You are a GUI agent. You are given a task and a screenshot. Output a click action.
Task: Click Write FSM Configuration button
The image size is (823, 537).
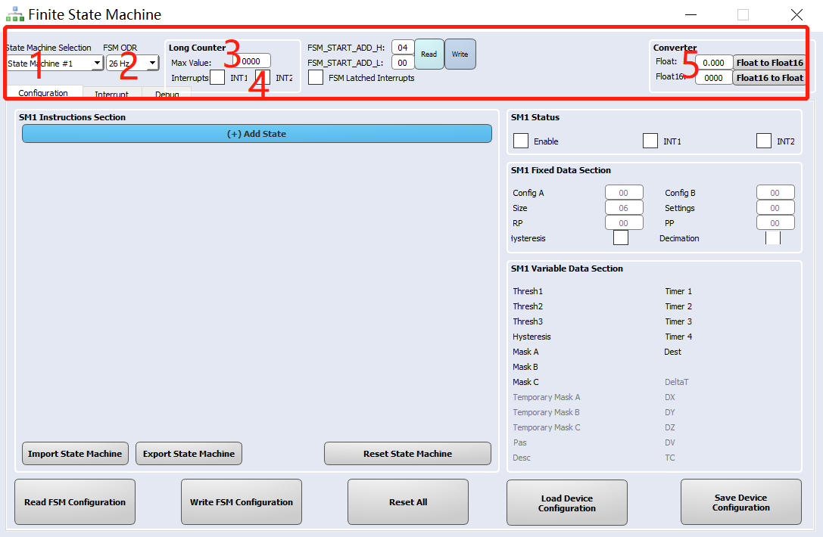click(242, 502)
